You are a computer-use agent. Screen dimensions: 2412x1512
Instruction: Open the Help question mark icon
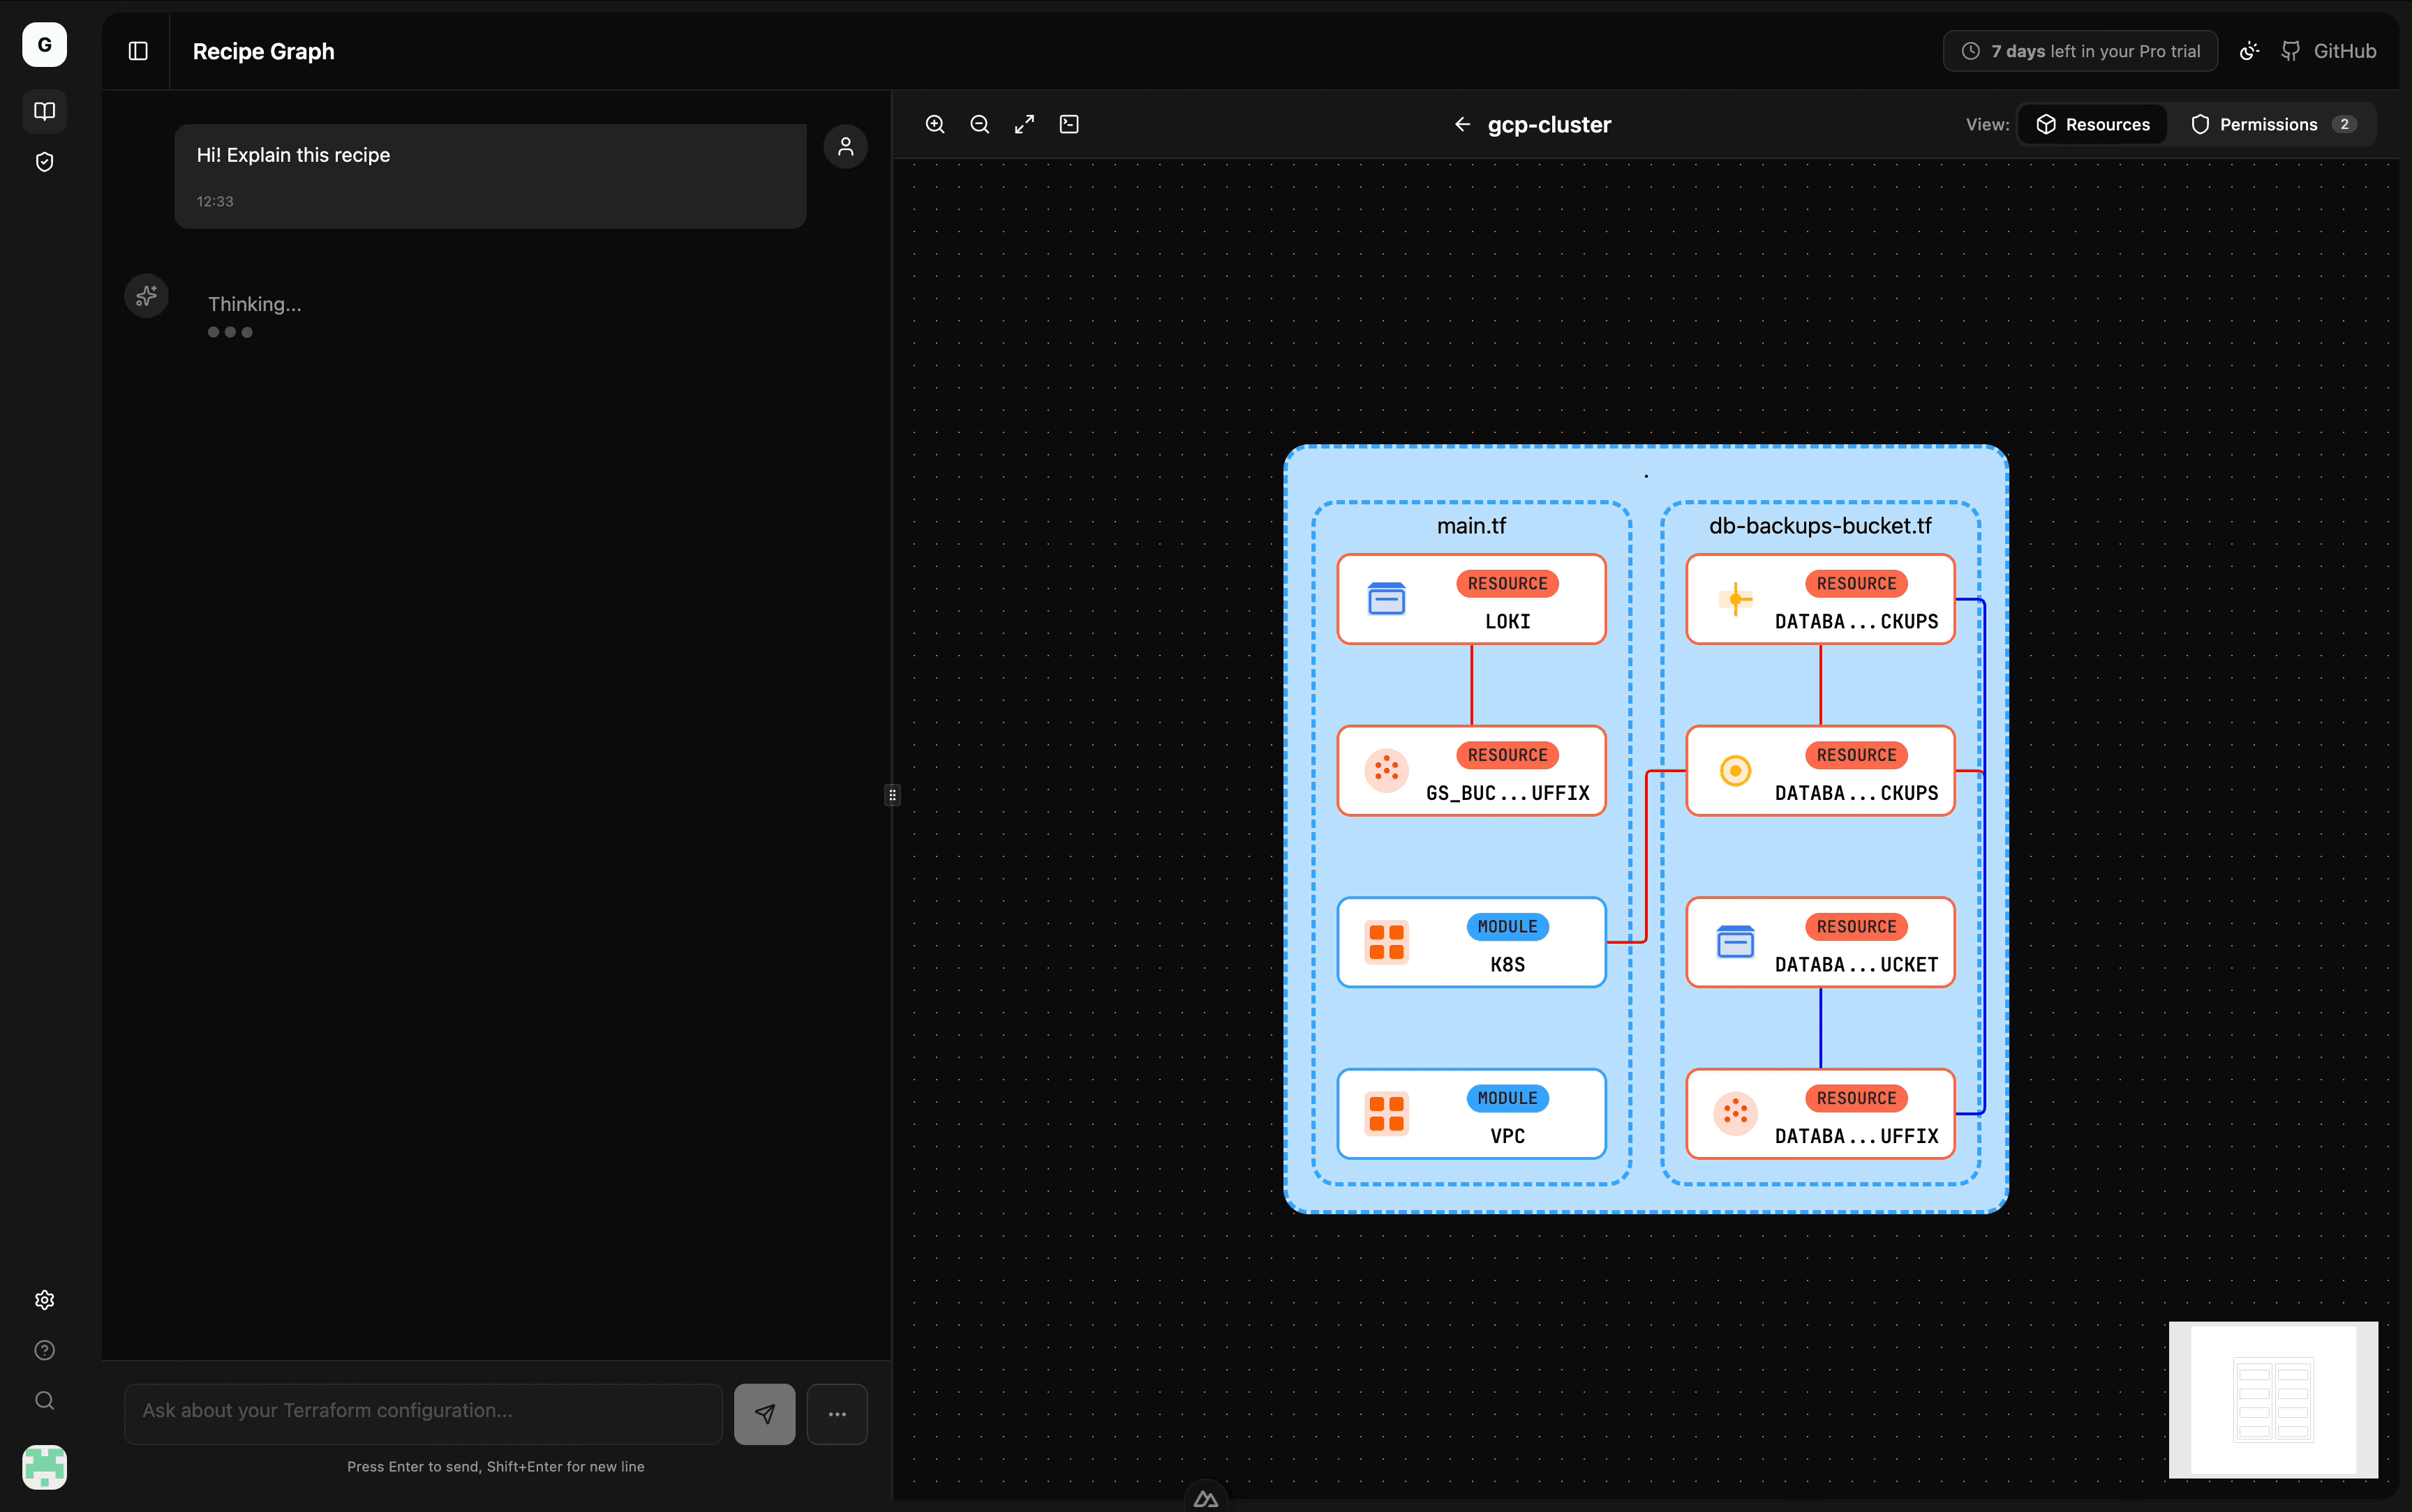click(x=44, y=1350)
